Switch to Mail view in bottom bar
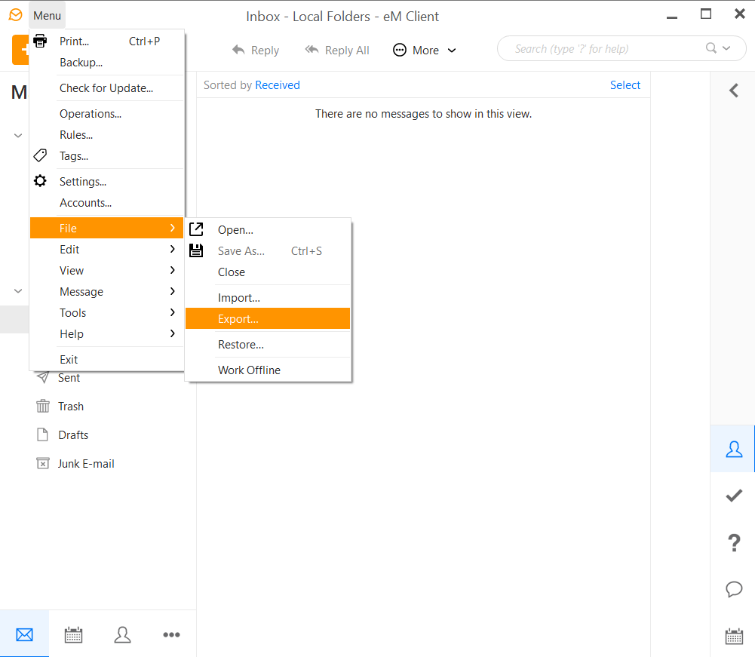 click(25, 634)
